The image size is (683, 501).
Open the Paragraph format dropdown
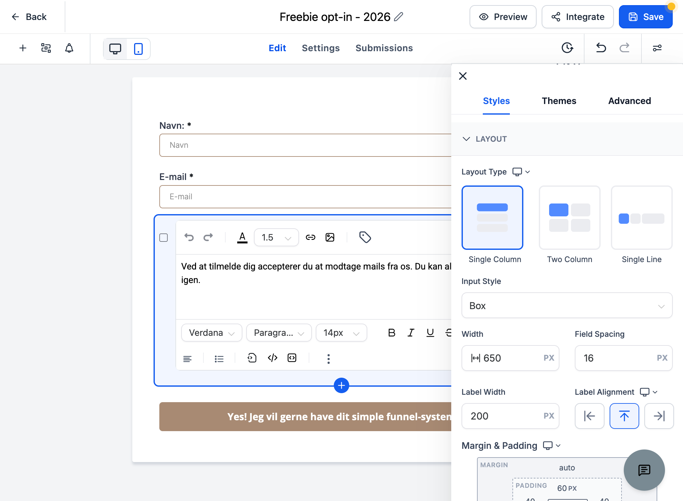tap(279, 333)
